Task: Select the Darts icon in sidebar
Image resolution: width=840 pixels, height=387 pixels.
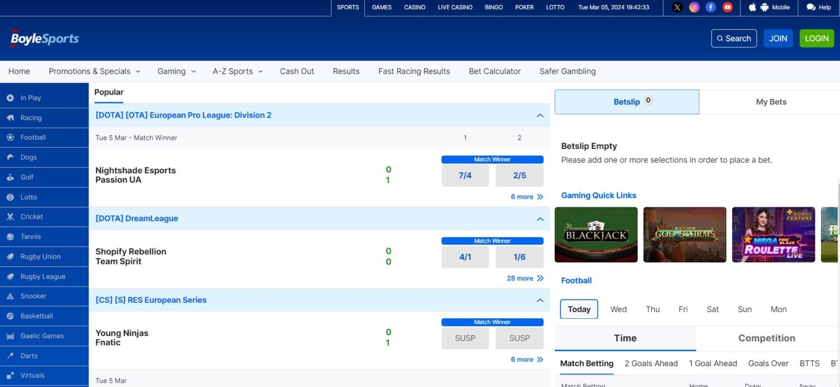Action: tap(10, 356)
